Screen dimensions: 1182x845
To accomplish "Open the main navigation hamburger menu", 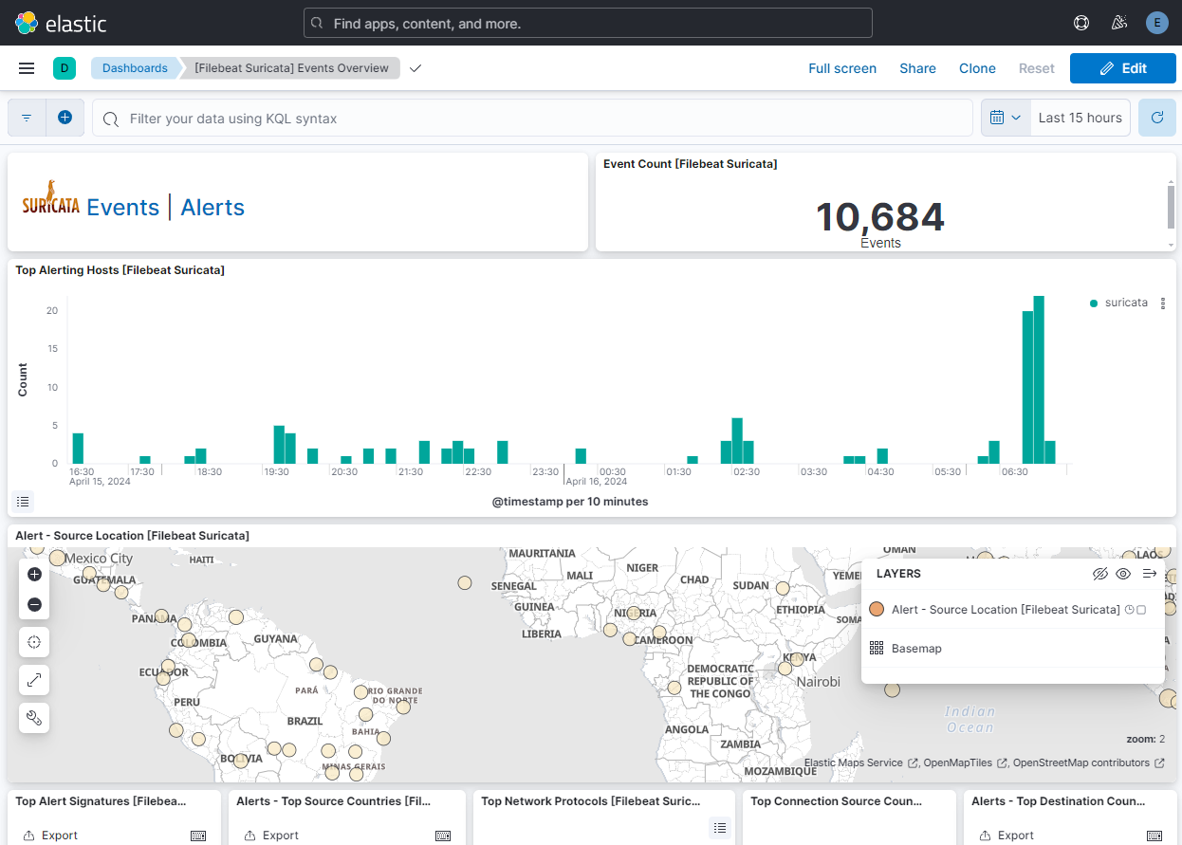I will 27,68.
